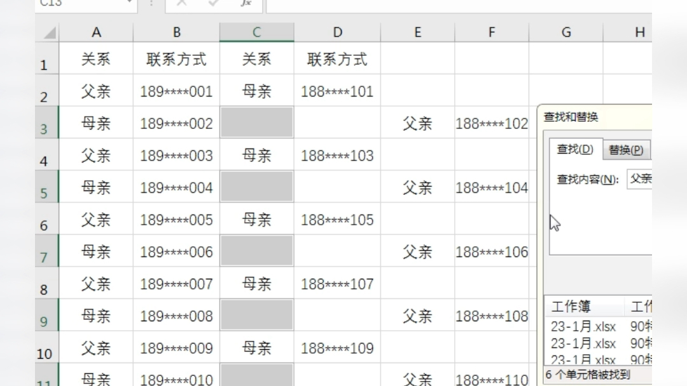Select column C by its header
Viewport: 687px width, 386px height.
click(257, 32)
